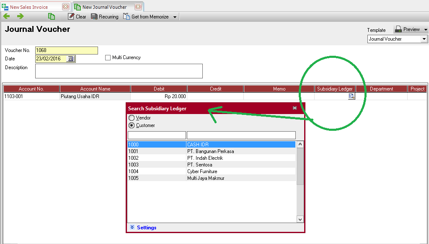The height and width of the screenshot is (244, 429).
Task: Click the green forward arrow icon
Action: [x=20, y=16]
